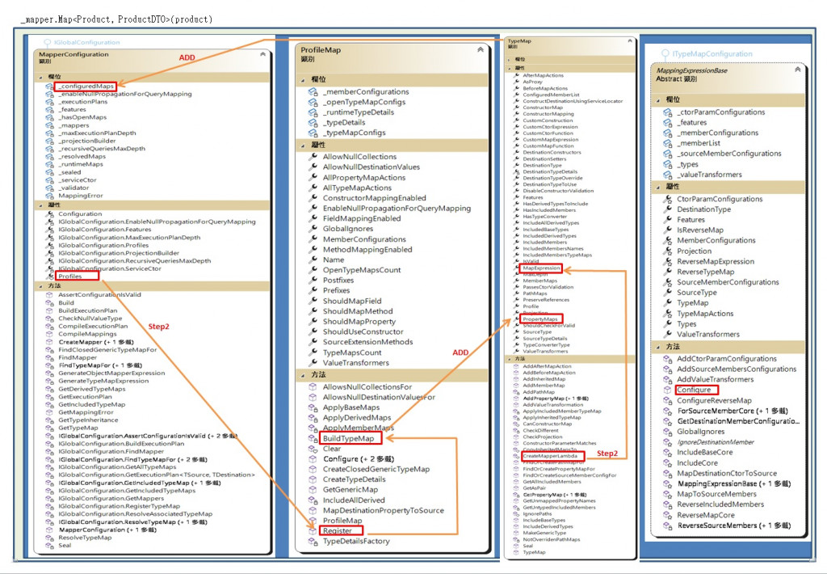Click the method icon beside ResolveTypeMap
The height and width of the screenshot is (574, 827).
coord(49,538)
